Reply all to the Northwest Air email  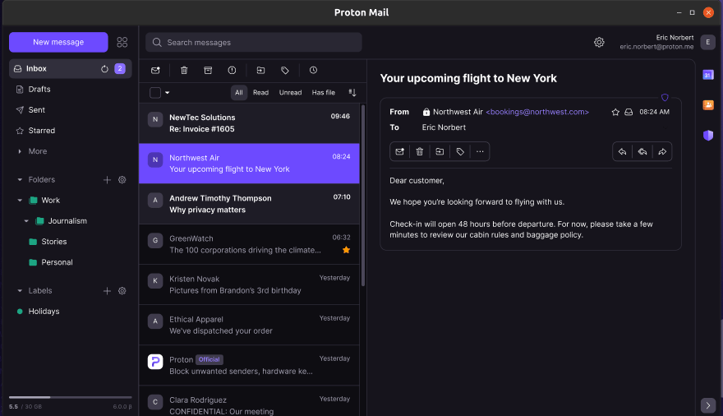642,151
